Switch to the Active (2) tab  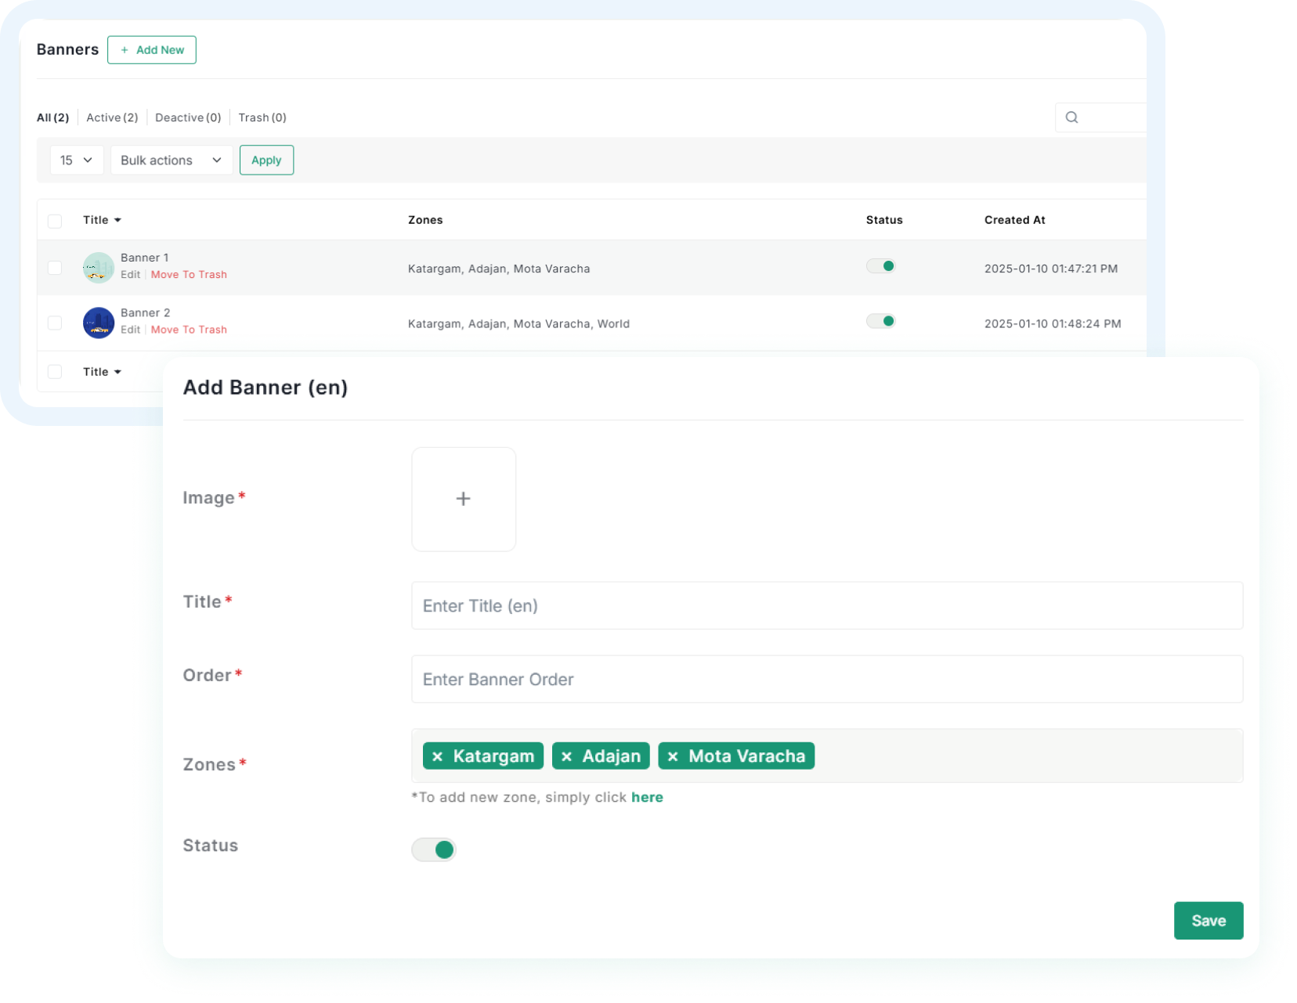coord(112,117)
